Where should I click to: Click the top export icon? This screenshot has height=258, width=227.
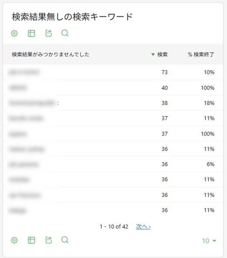(x=48, y=33)
